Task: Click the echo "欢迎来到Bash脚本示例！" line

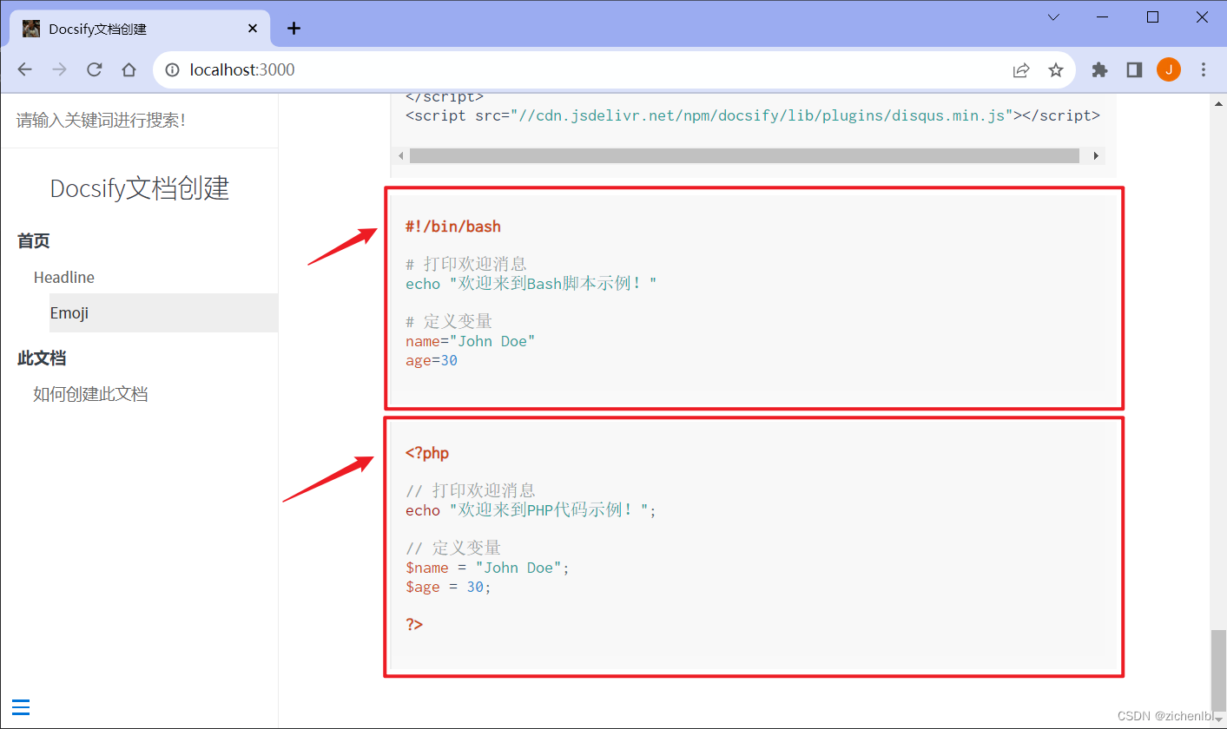Action: 531,284
